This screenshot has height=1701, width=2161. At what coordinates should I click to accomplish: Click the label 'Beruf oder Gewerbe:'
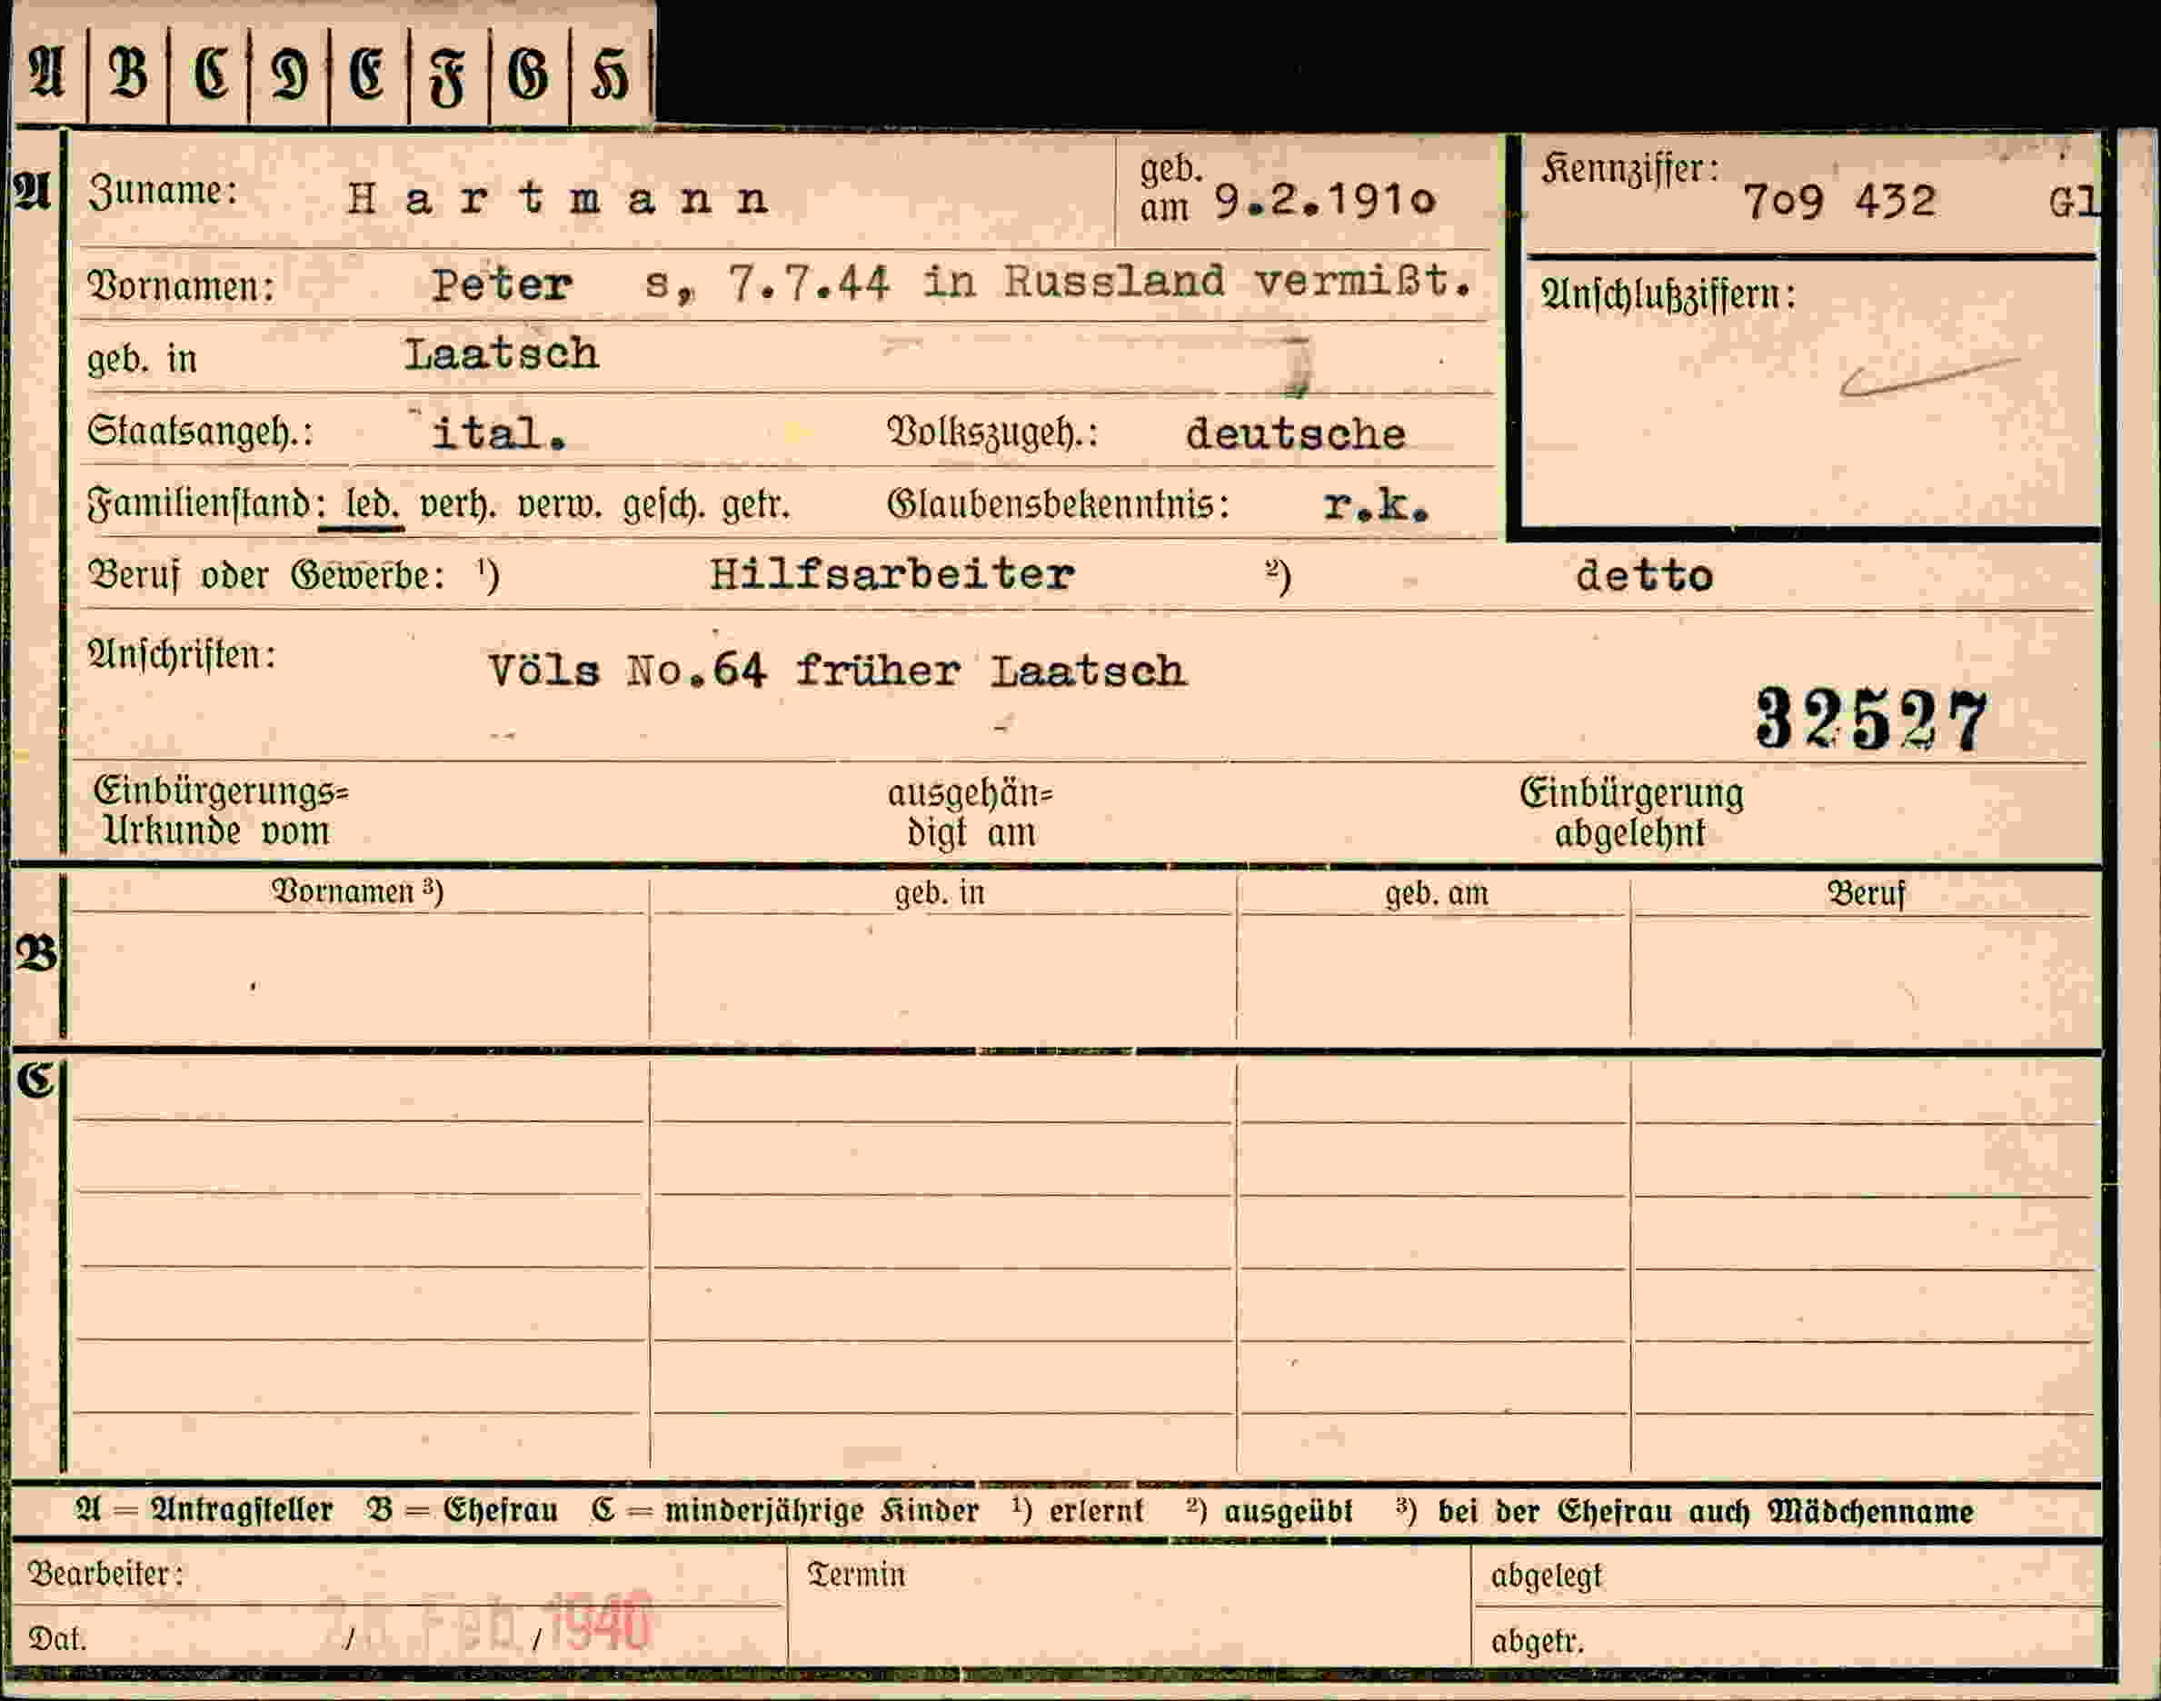[267, 575]
